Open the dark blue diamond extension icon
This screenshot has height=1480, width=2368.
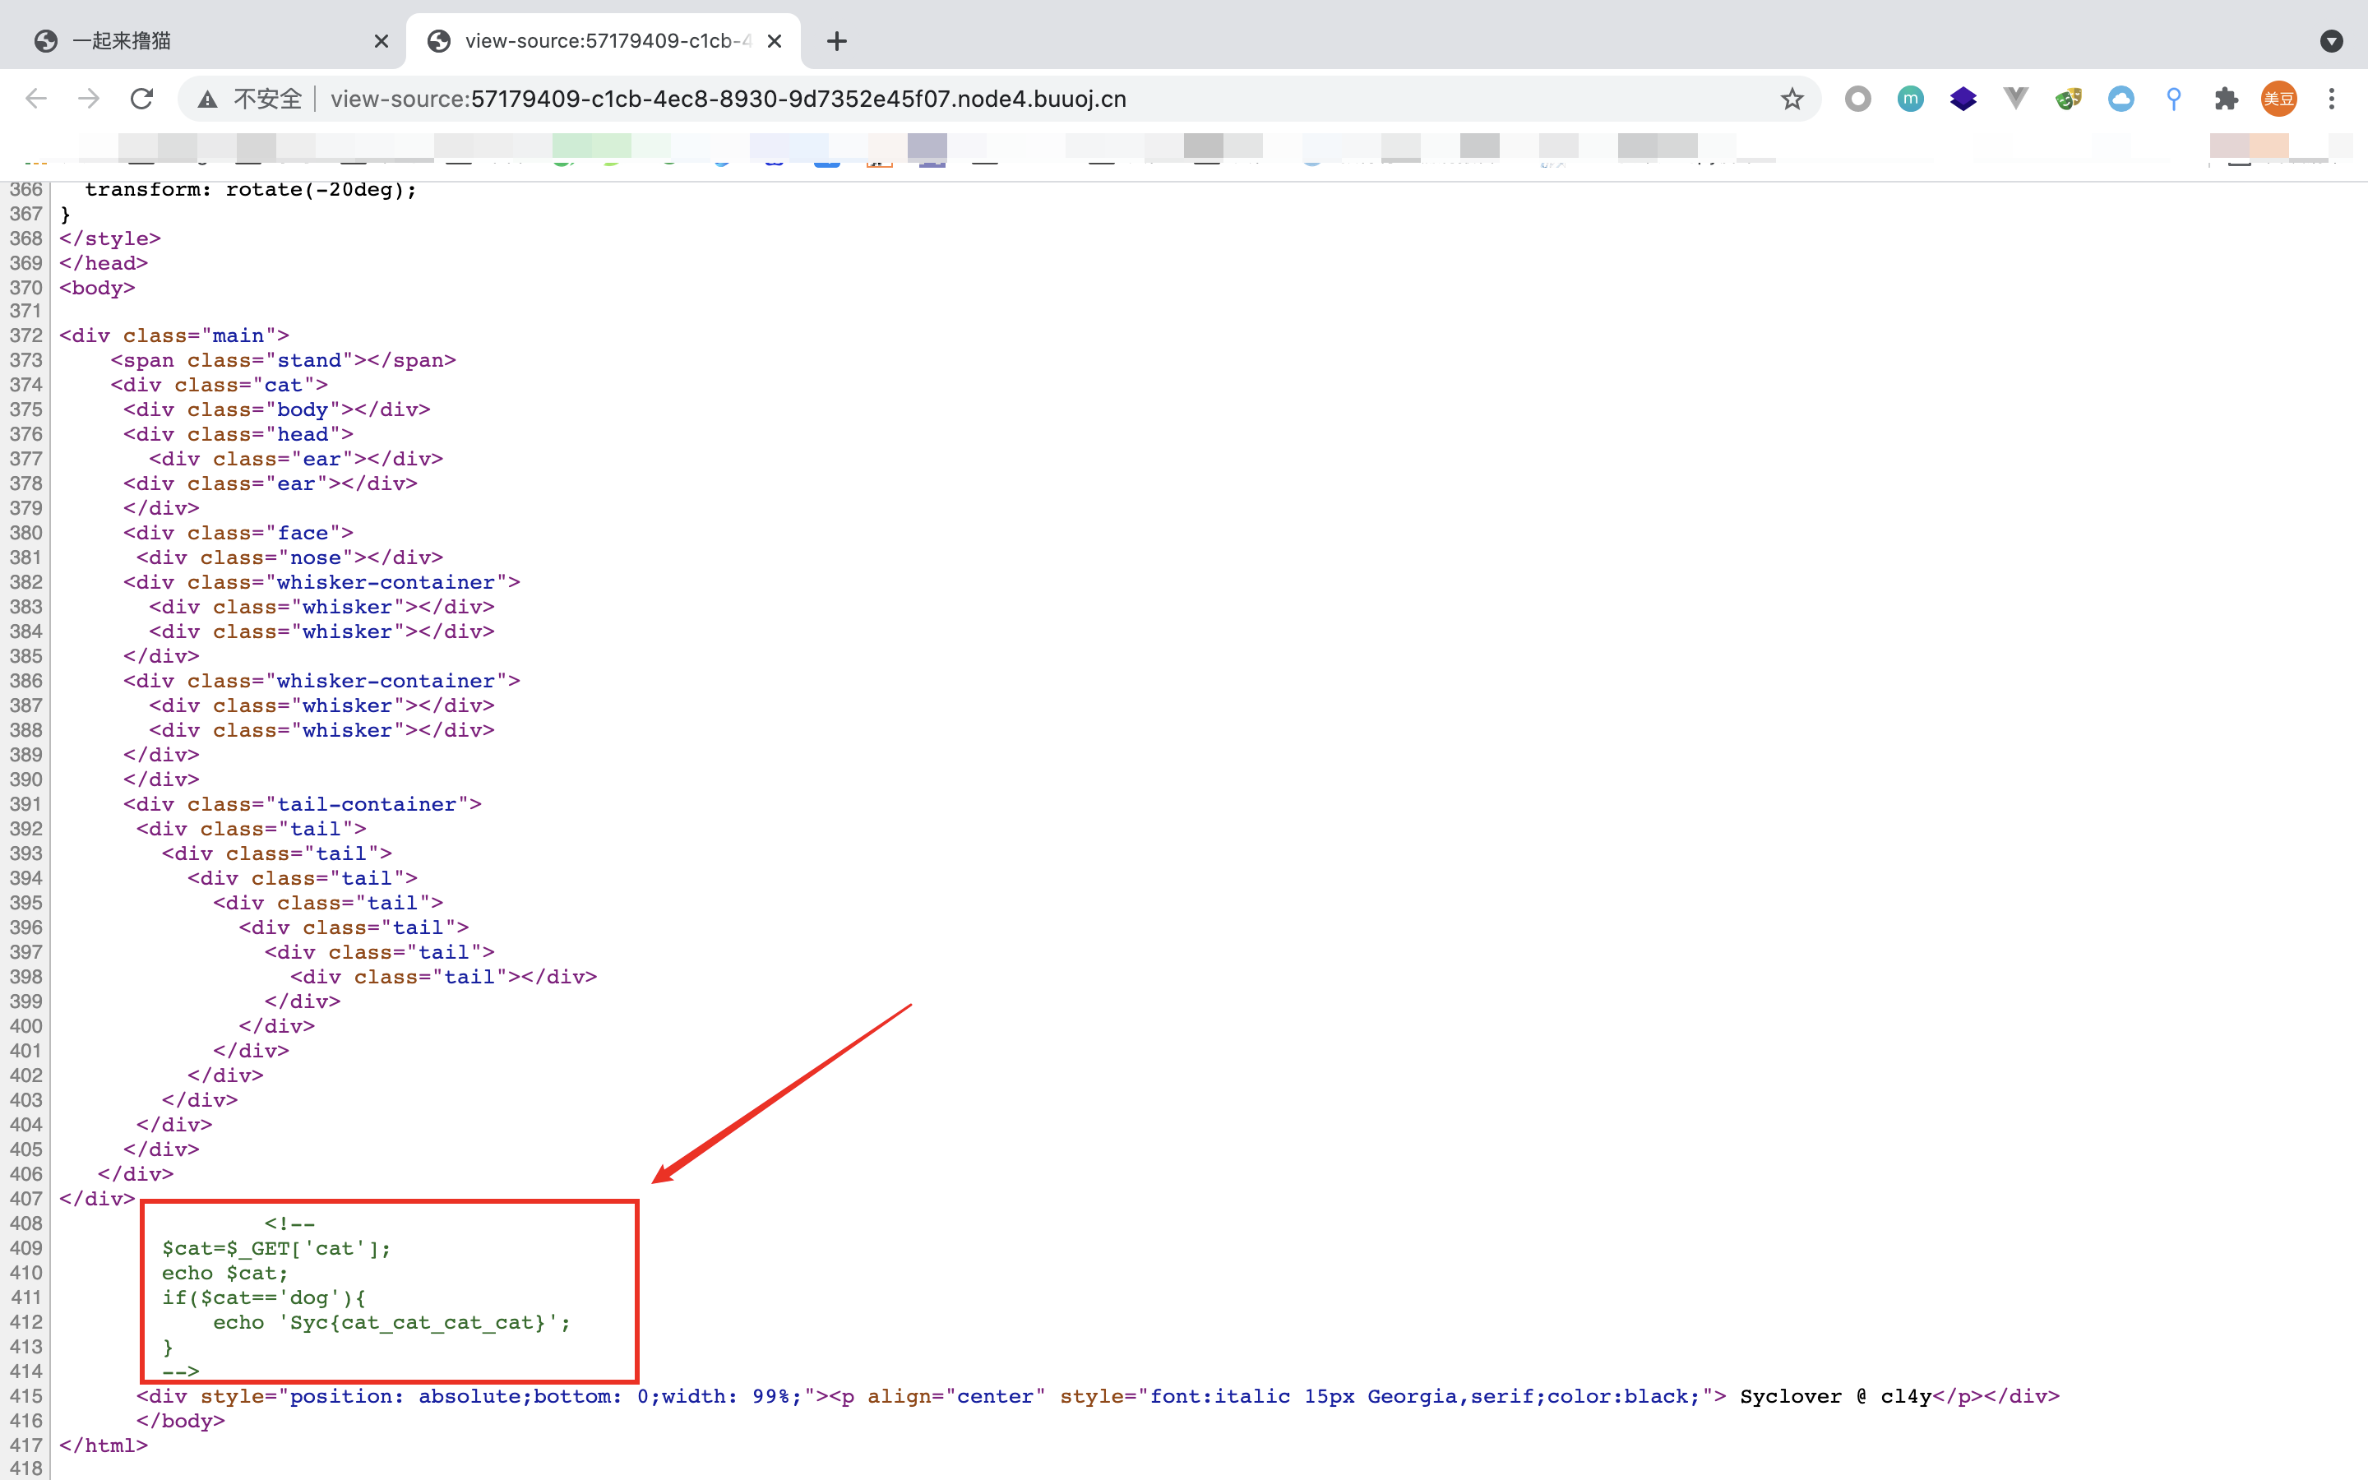coord(1963,99)
